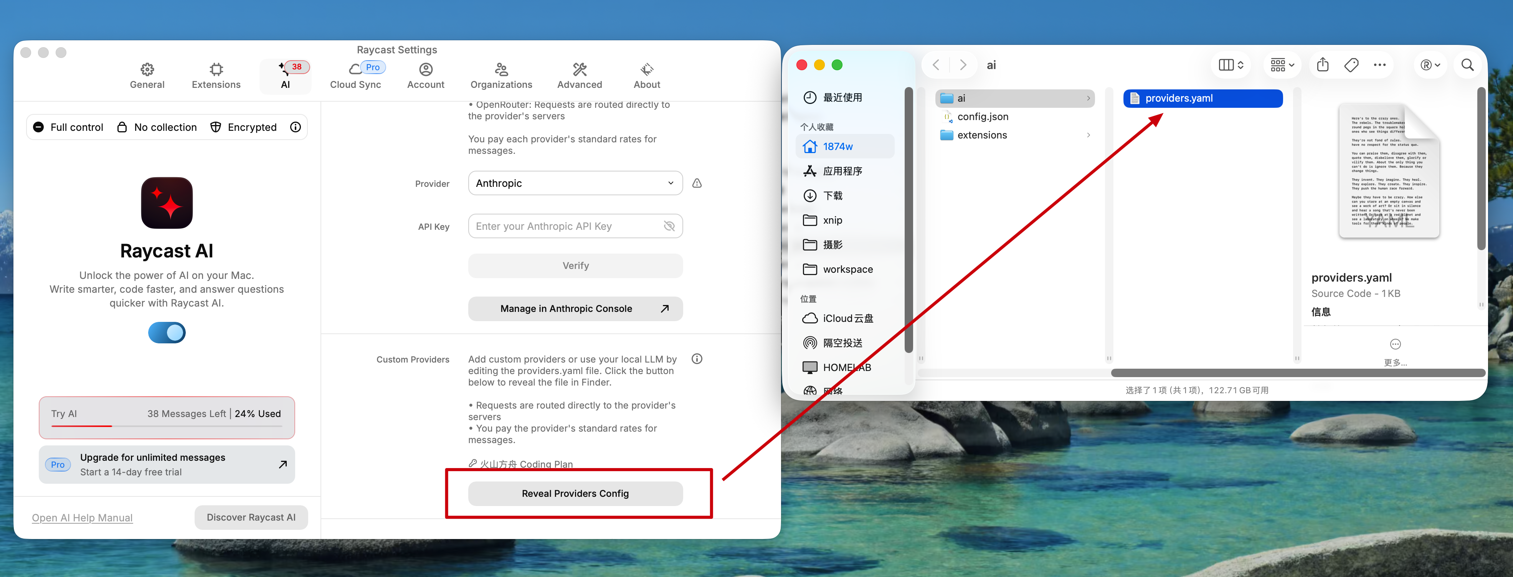The width and height of the screenshot is (1513, 577).
Task: Select the ai folder in column view
Action: coord(1014,98)
